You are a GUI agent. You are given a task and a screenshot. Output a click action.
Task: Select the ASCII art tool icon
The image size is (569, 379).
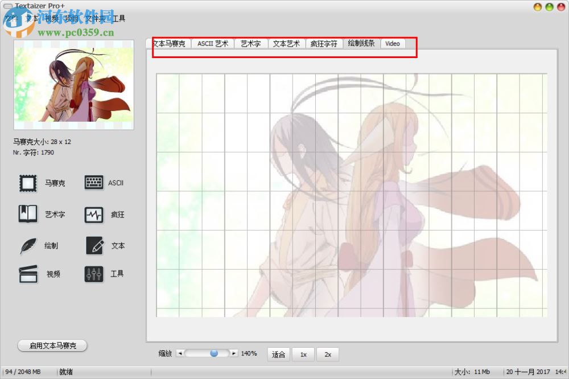93,183
